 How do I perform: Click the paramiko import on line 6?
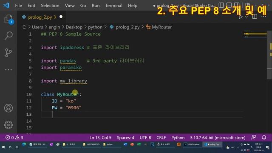click(71, 68)
